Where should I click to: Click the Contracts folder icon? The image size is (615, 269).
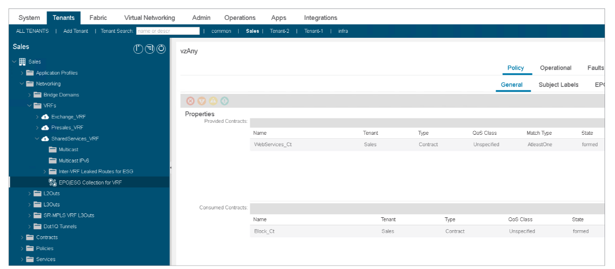click(x=30, y=237)
